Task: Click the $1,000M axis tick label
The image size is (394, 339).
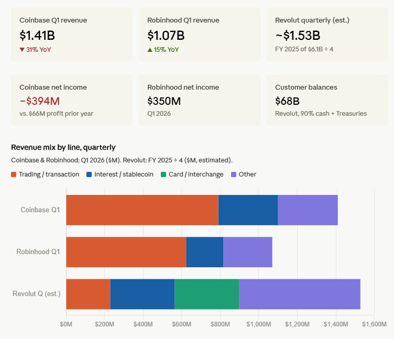Action: point(259,324)
